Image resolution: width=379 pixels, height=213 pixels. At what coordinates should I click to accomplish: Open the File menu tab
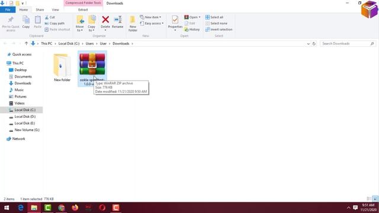click(8, 9)
